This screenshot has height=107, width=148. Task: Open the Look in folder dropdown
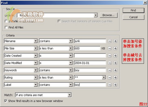(96, 15)
